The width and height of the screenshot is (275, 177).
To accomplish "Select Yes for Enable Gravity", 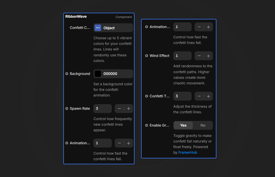I will (183, 125).
